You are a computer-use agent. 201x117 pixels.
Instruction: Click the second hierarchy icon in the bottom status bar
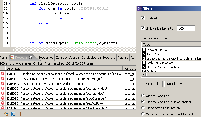pos(13,114)
